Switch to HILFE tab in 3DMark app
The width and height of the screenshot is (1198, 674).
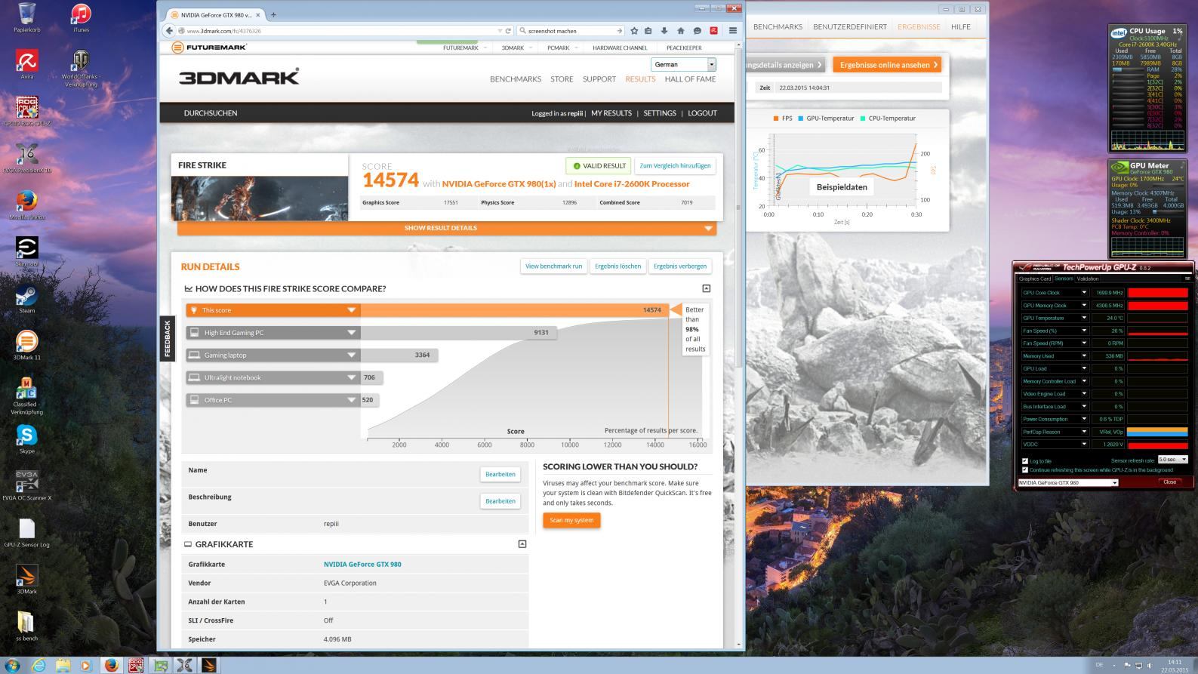(960, 26)
